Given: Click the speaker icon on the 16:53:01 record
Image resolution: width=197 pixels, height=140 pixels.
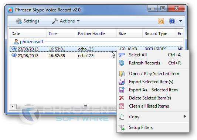Looking at the screenshot, I should click(14, 49).
